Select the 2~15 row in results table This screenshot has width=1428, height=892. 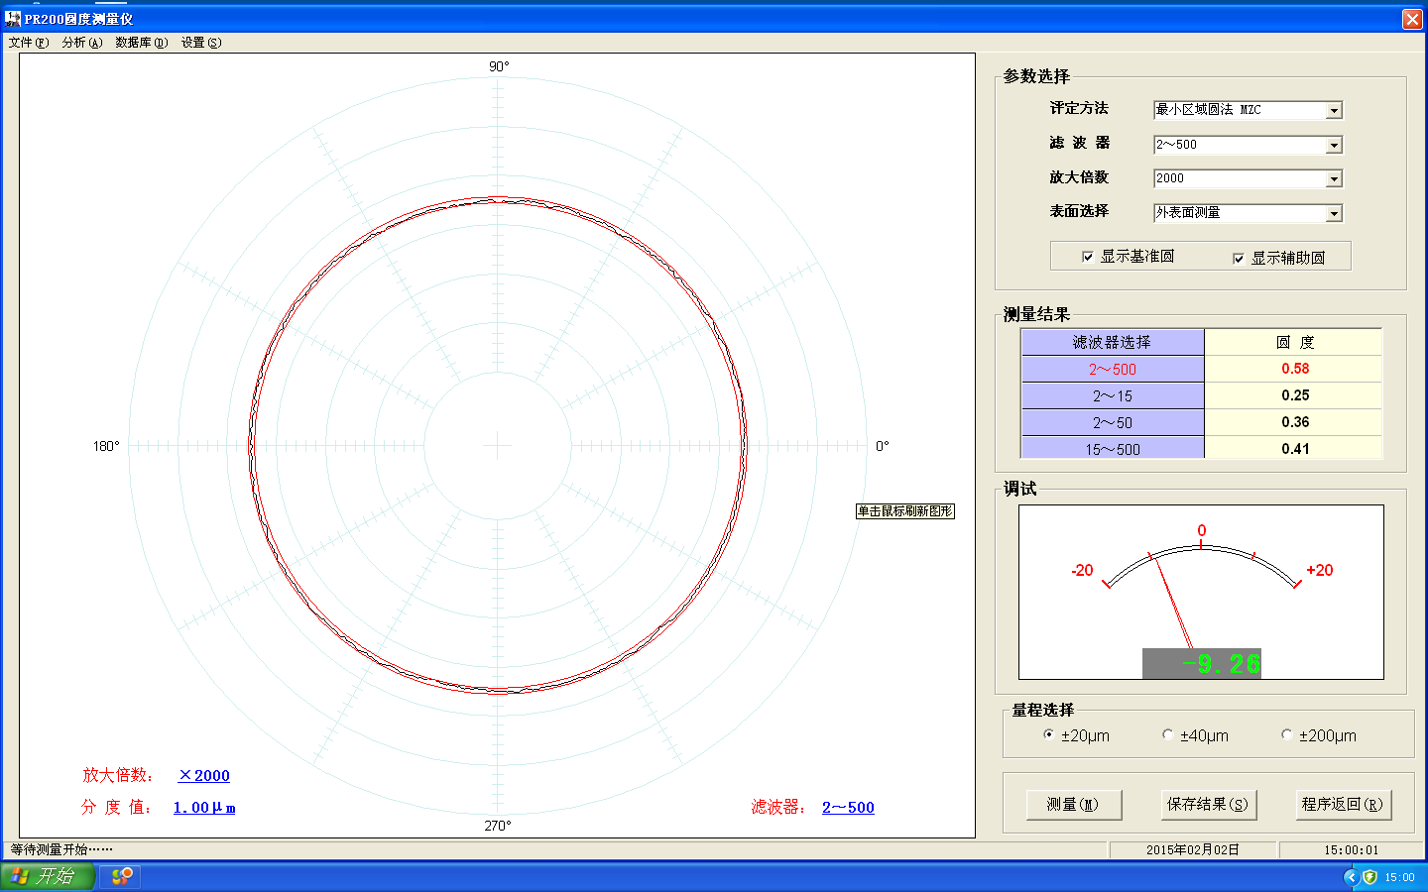click(x=1112, y=393)
